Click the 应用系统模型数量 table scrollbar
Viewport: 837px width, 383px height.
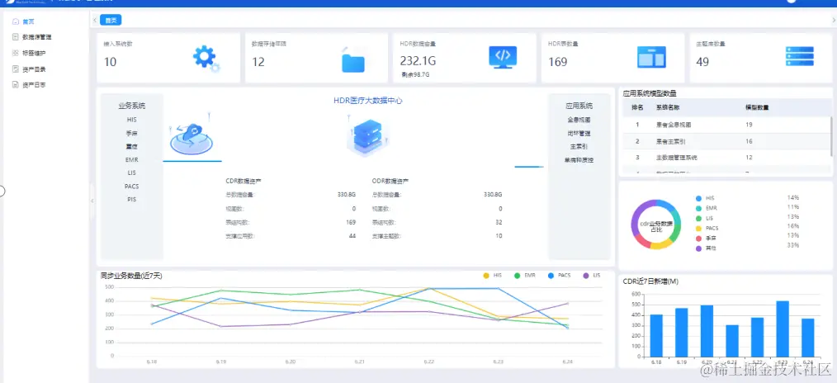point(830,136)
